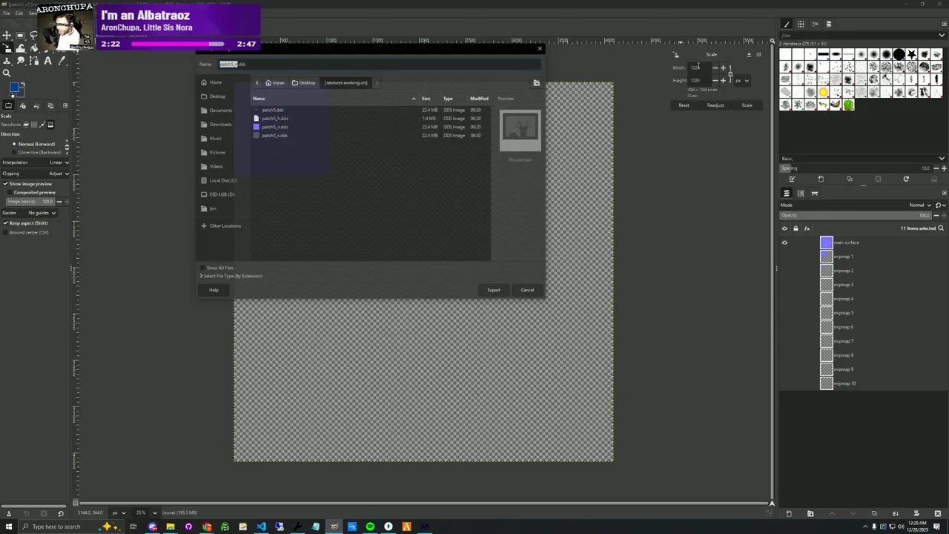
Task: Set transform target to layer icon
Action: tap(26, 125)
